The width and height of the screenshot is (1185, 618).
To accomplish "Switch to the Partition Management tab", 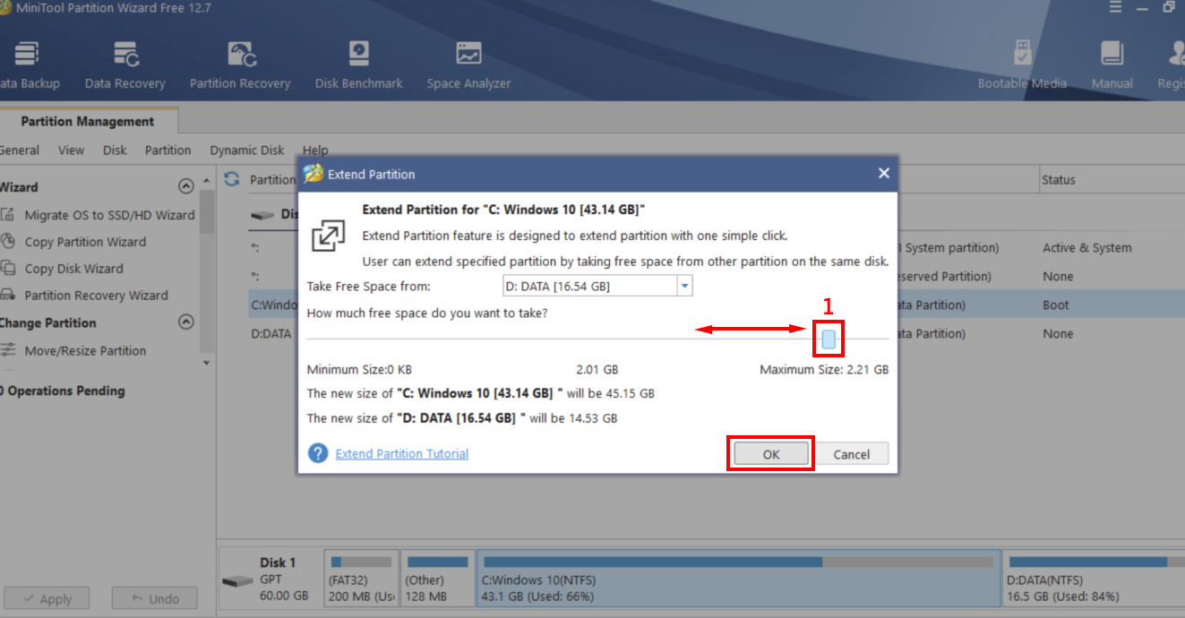I will click(x=87, y=120).
